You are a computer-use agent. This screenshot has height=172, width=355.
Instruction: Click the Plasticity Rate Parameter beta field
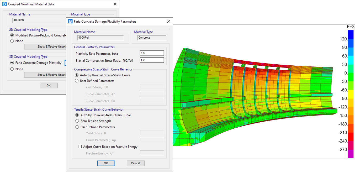pyautogui.click(x=152, y=53)
